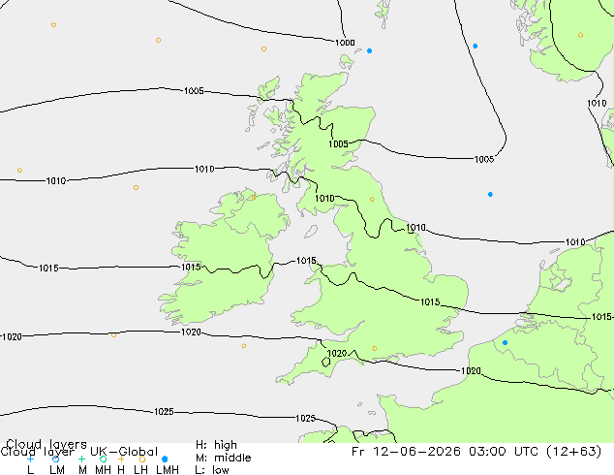614x475 pixels.
Task: Click the '1015' isobar label over the Netherlands
Action: 601,317
